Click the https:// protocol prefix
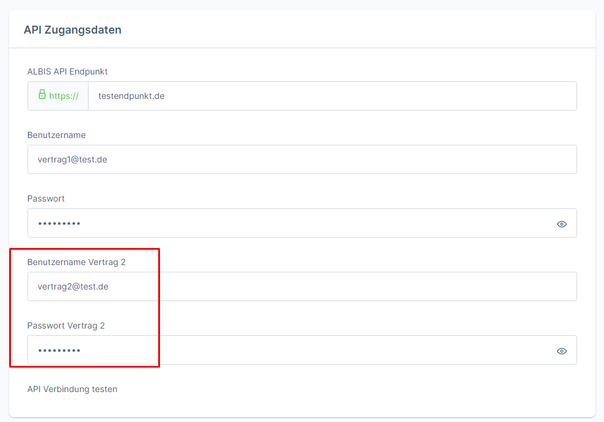Screen dimensions: 604x422 coord(64,96)
